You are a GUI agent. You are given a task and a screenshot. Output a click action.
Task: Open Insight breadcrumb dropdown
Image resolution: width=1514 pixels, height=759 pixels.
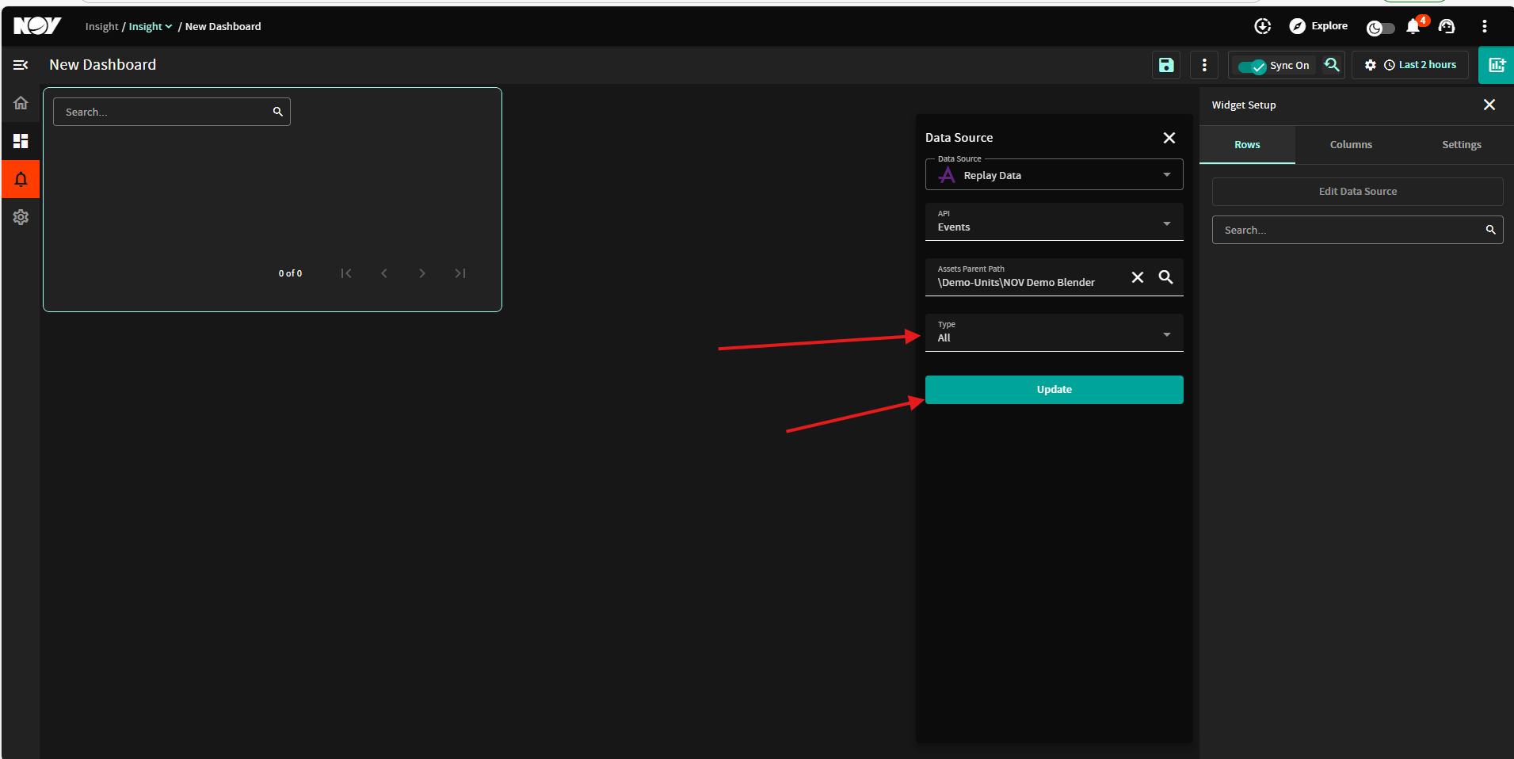(151, 26)
